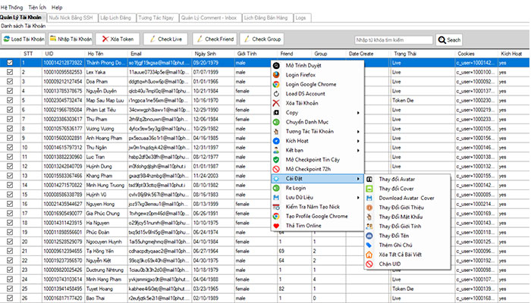The height and width of the screenshot is (303, 531).
Task: Toggle the checkbox for row 25 Tuyet Hoang
Action: pyautogui.click(x=10, y=289)
